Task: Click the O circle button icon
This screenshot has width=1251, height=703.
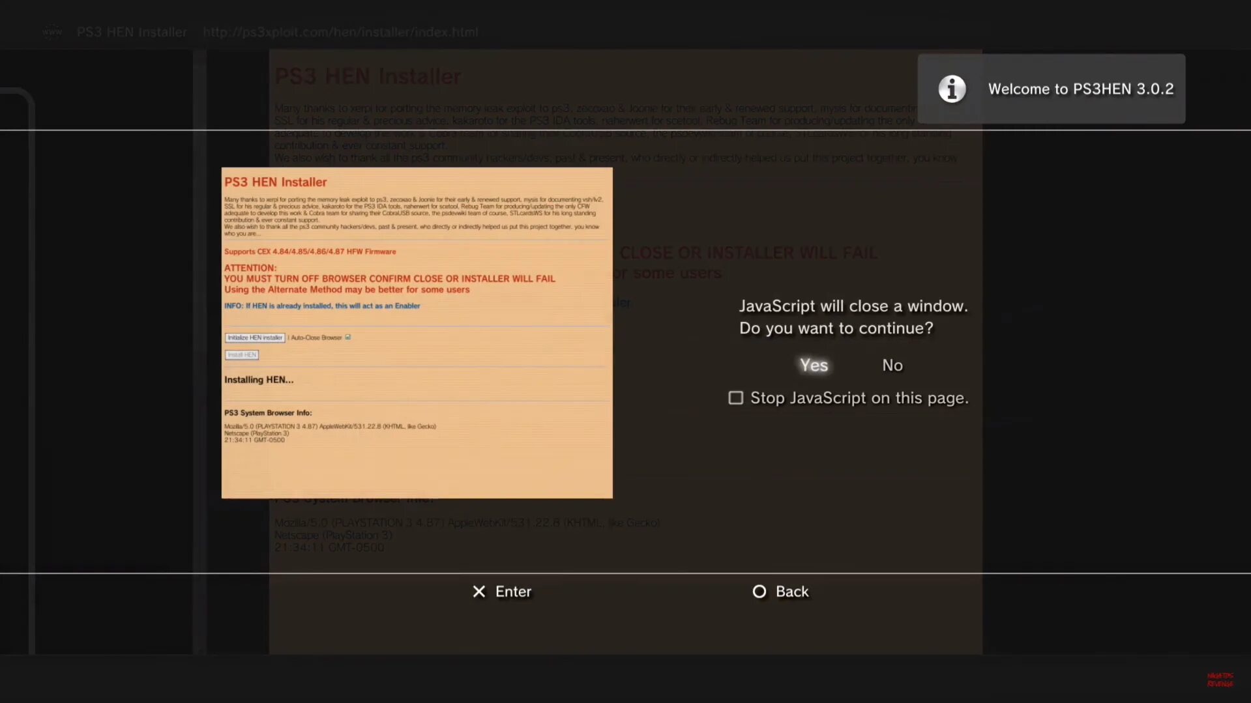Action: (x=759, y=591)
